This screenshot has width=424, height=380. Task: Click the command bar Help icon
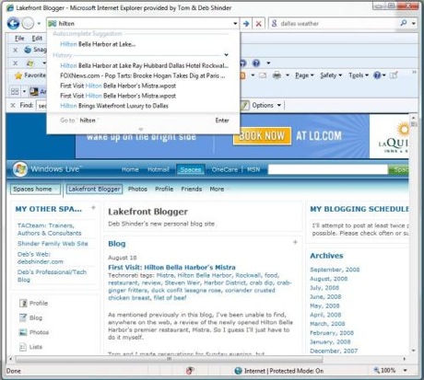(377, 75)
